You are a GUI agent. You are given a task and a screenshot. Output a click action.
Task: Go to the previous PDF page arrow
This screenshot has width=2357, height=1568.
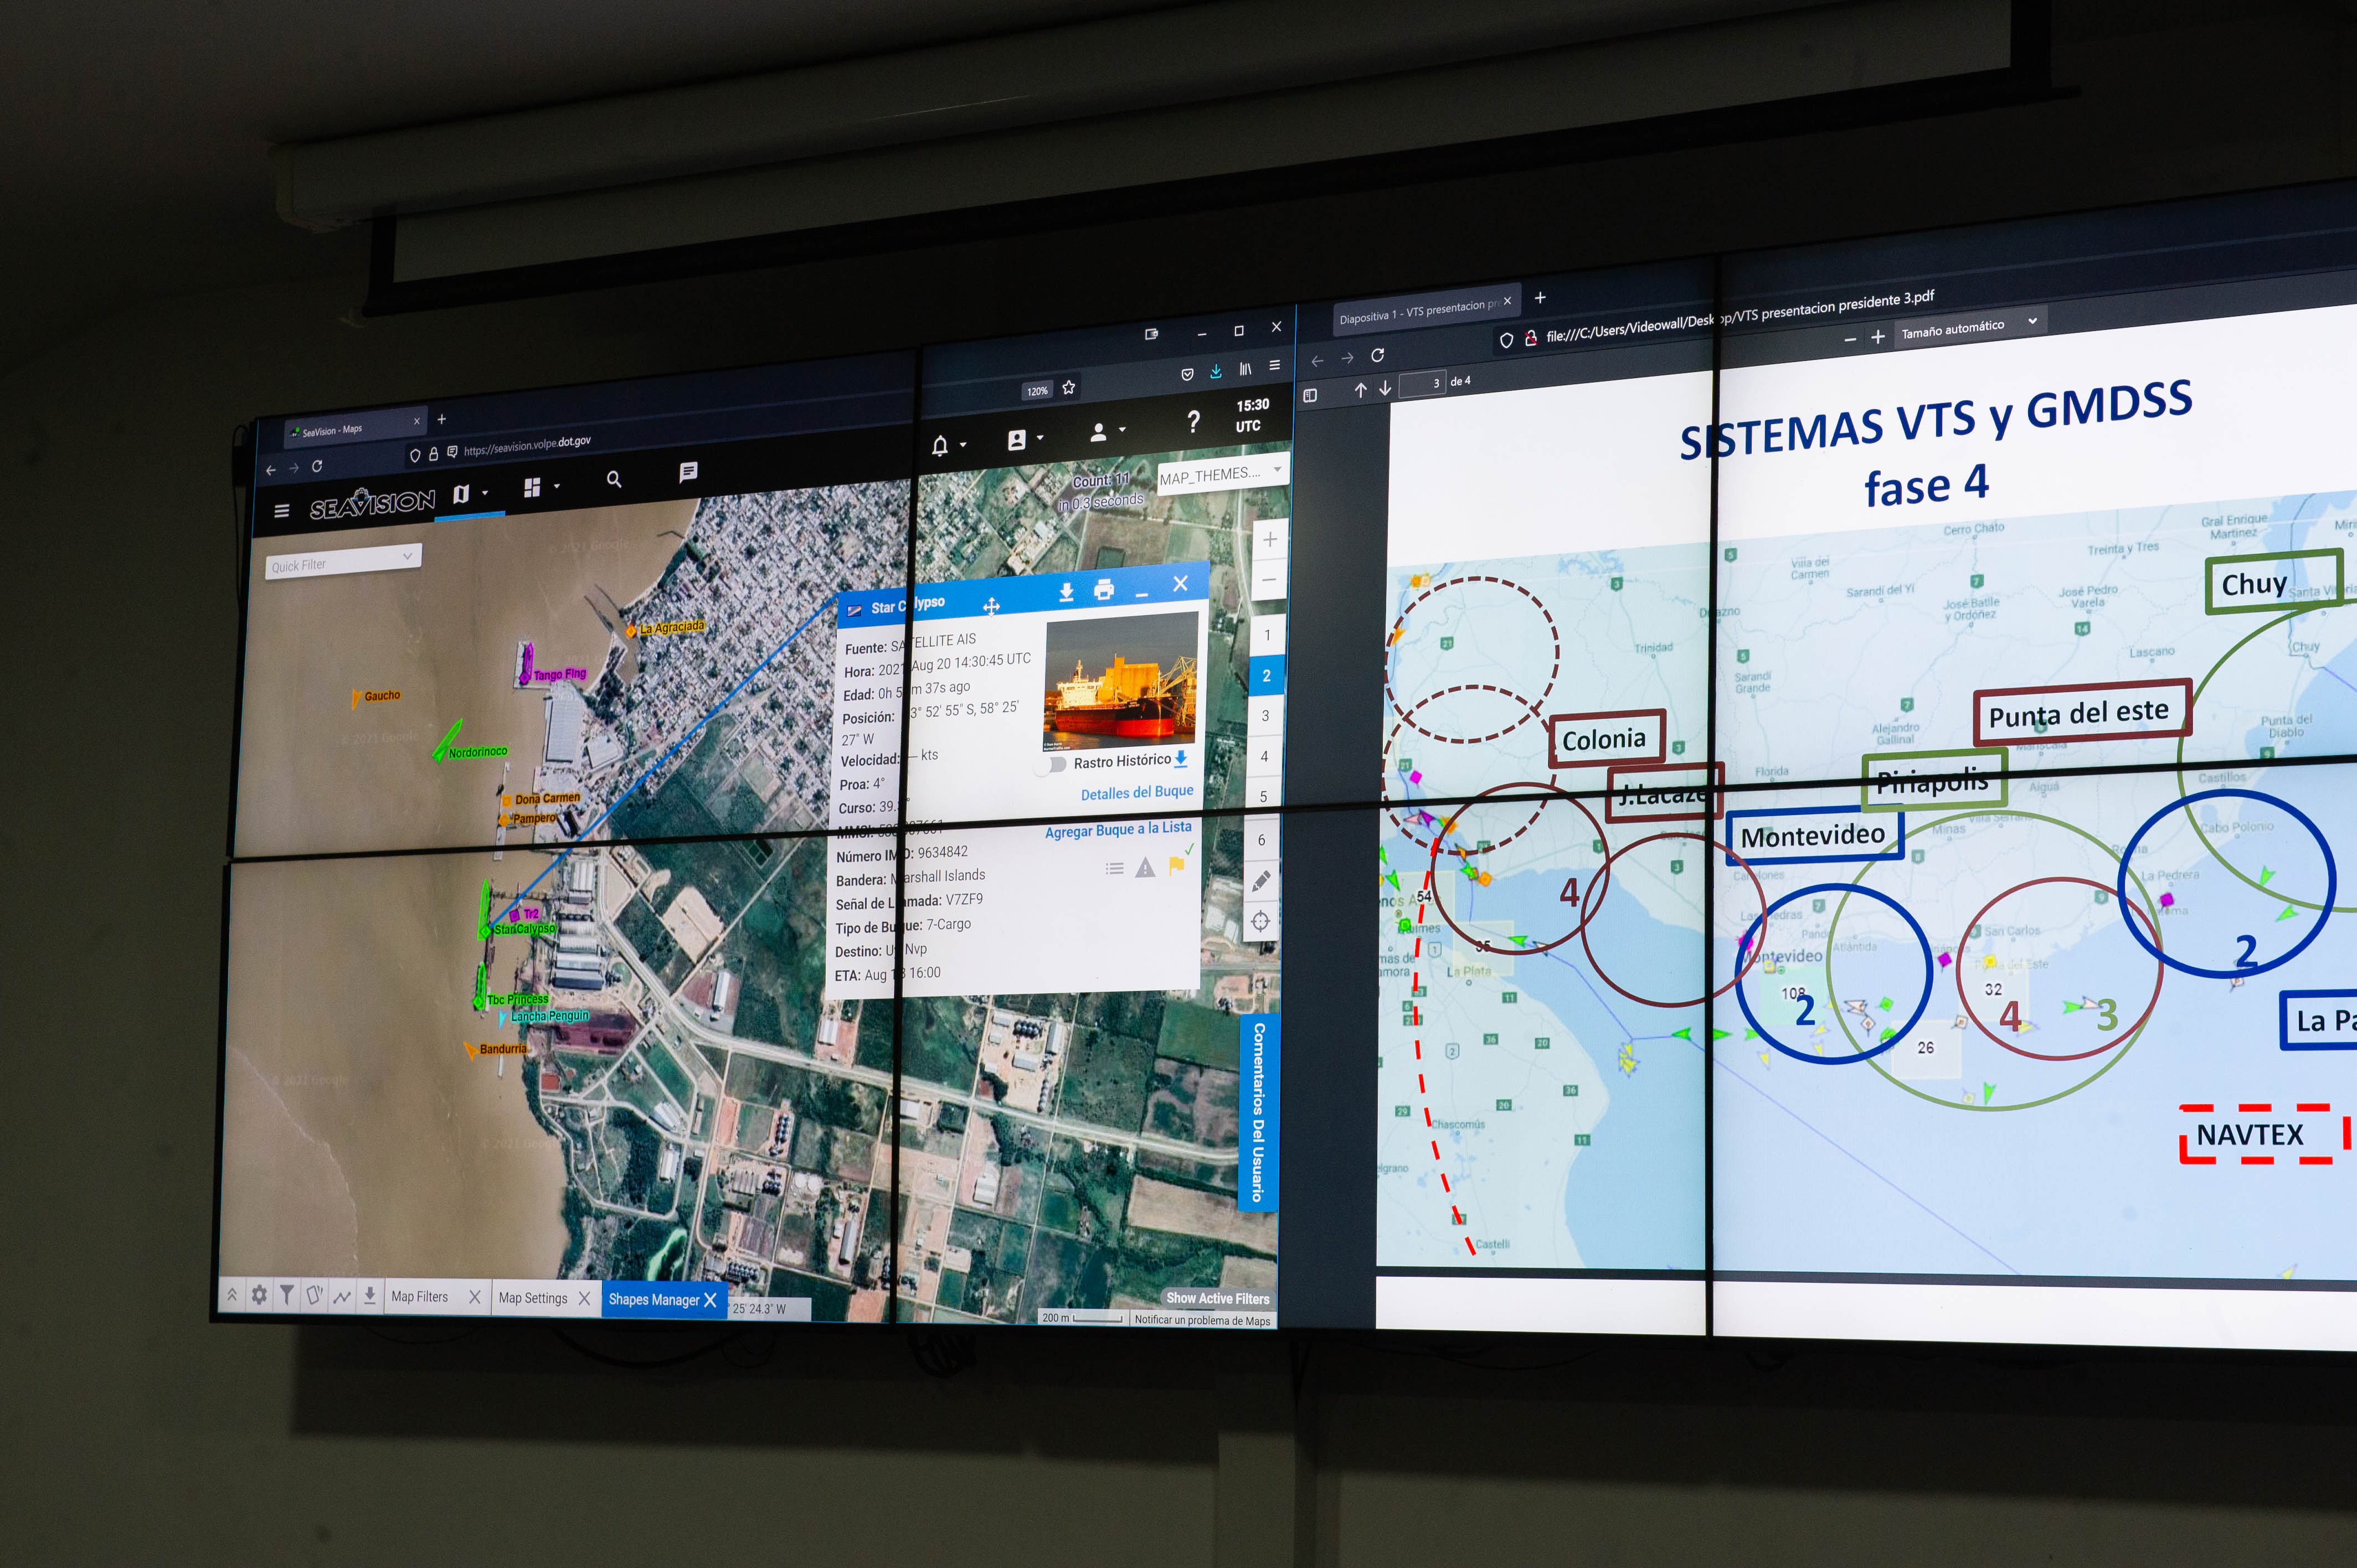tap(1360, 390)
